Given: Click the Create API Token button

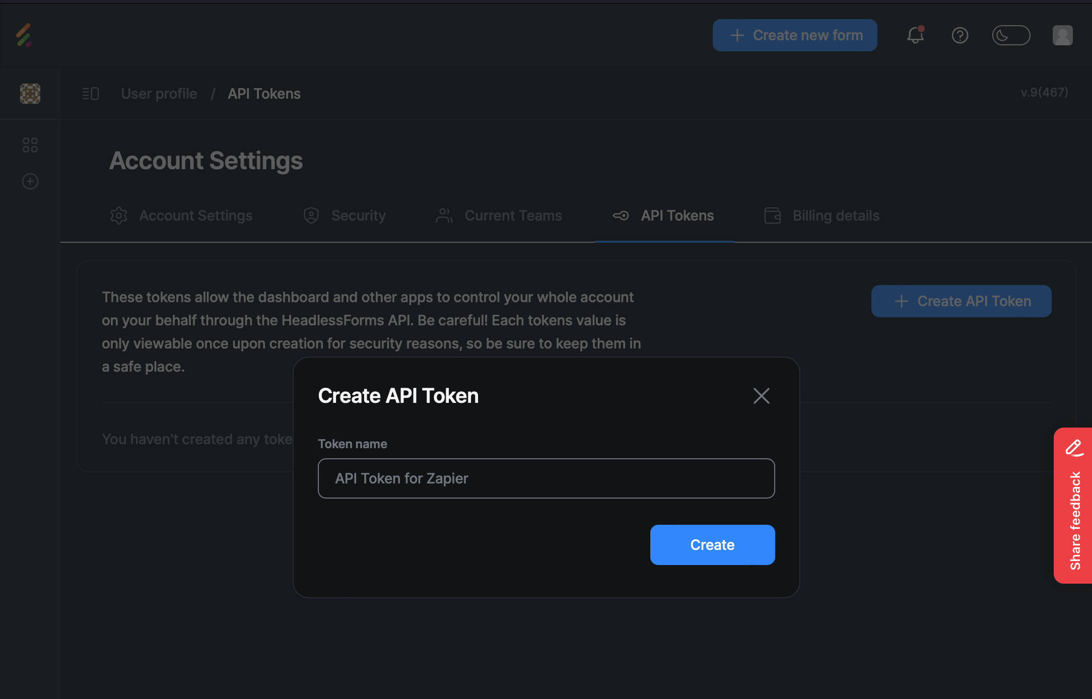Looking at the screenshot, I should pyautogui.click(x=963, y=301).
